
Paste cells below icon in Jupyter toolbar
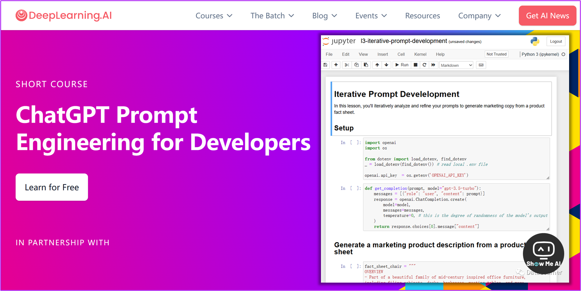366,65
